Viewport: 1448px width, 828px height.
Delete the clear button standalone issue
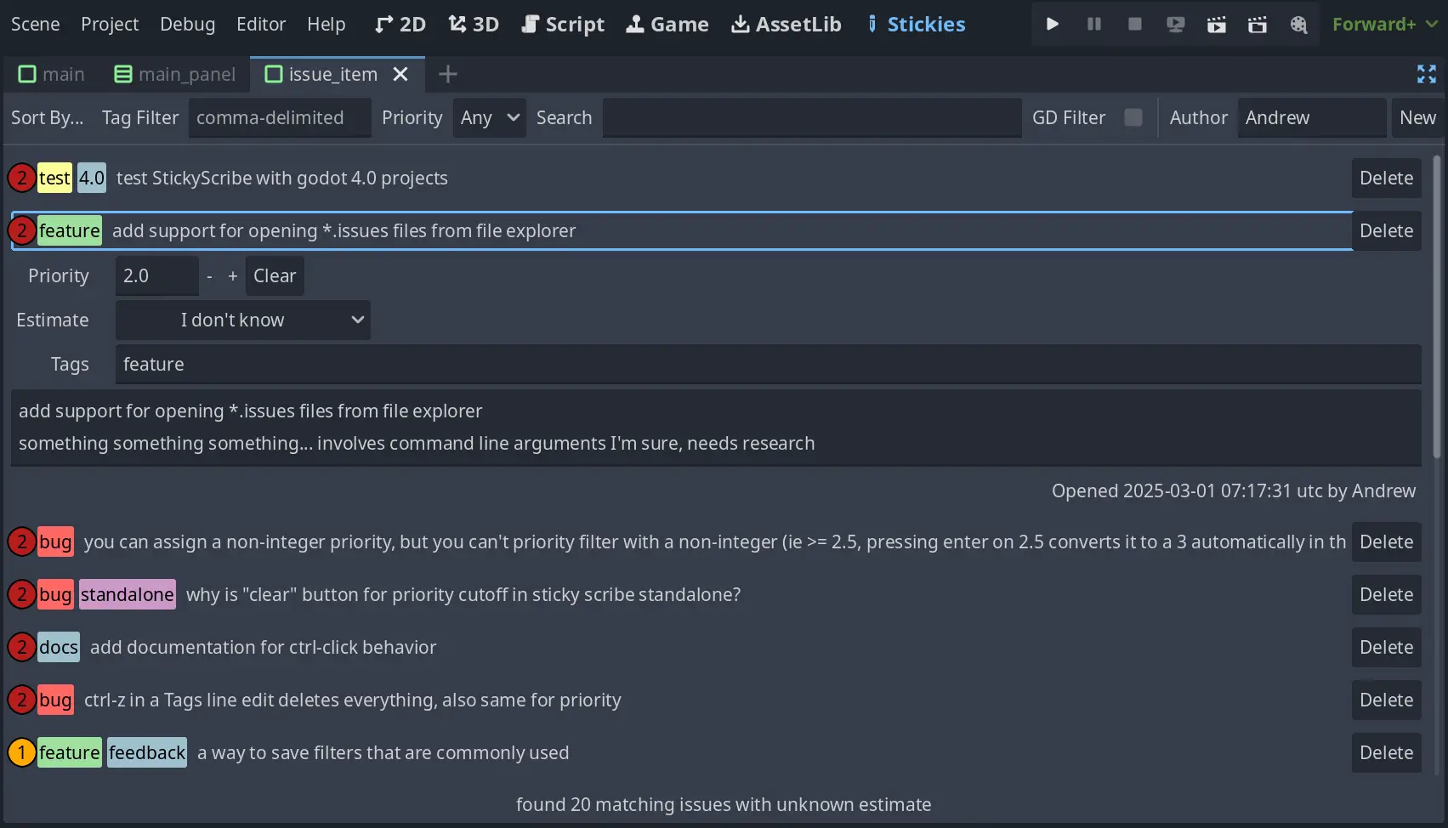[1386, 594]
